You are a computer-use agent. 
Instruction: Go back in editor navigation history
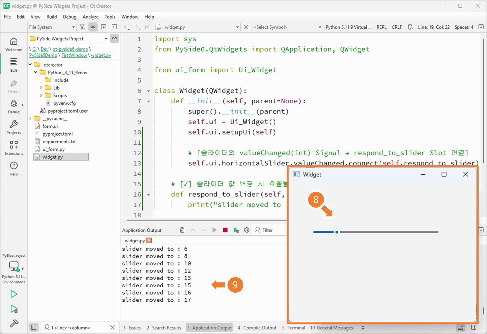(126, 27)
